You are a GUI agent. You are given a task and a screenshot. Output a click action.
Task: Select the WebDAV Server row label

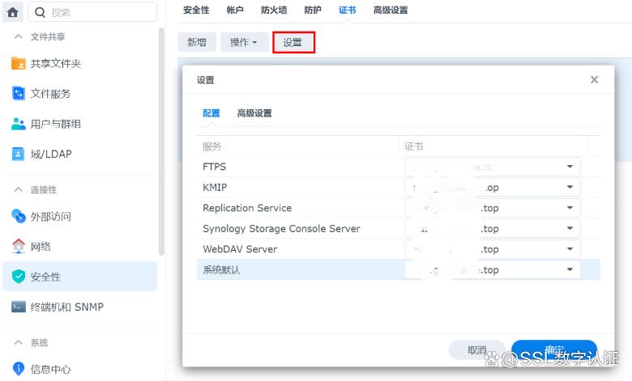coord(240,249)
